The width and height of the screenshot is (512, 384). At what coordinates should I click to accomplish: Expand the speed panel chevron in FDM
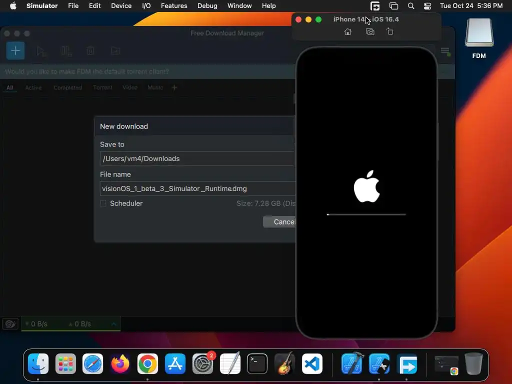113,324
